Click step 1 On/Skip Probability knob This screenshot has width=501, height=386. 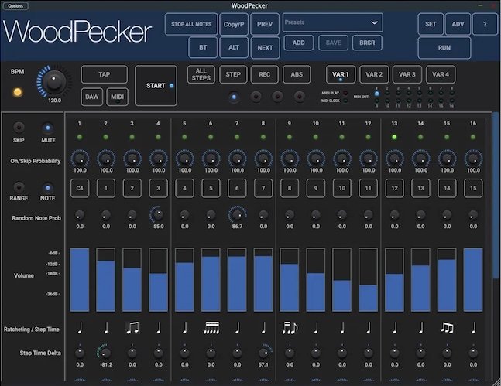(x=80, y=159)
